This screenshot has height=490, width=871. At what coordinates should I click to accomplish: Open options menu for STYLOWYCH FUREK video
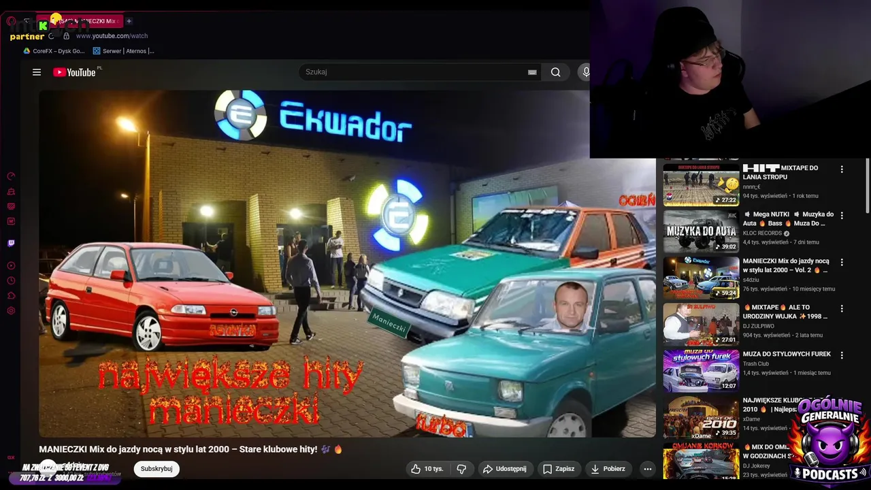point(842,355)
